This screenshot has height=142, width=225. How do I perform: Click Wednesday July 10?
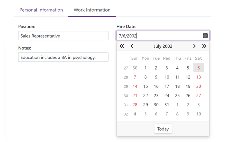tap(167, 77)
